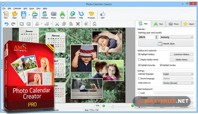Click the send layer backward icon
This screenshot has width=198, height=114.
(47, 24)
